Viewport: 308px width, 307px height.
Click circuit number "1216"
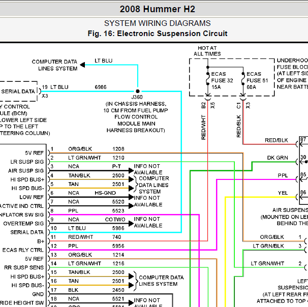point(118,263)
